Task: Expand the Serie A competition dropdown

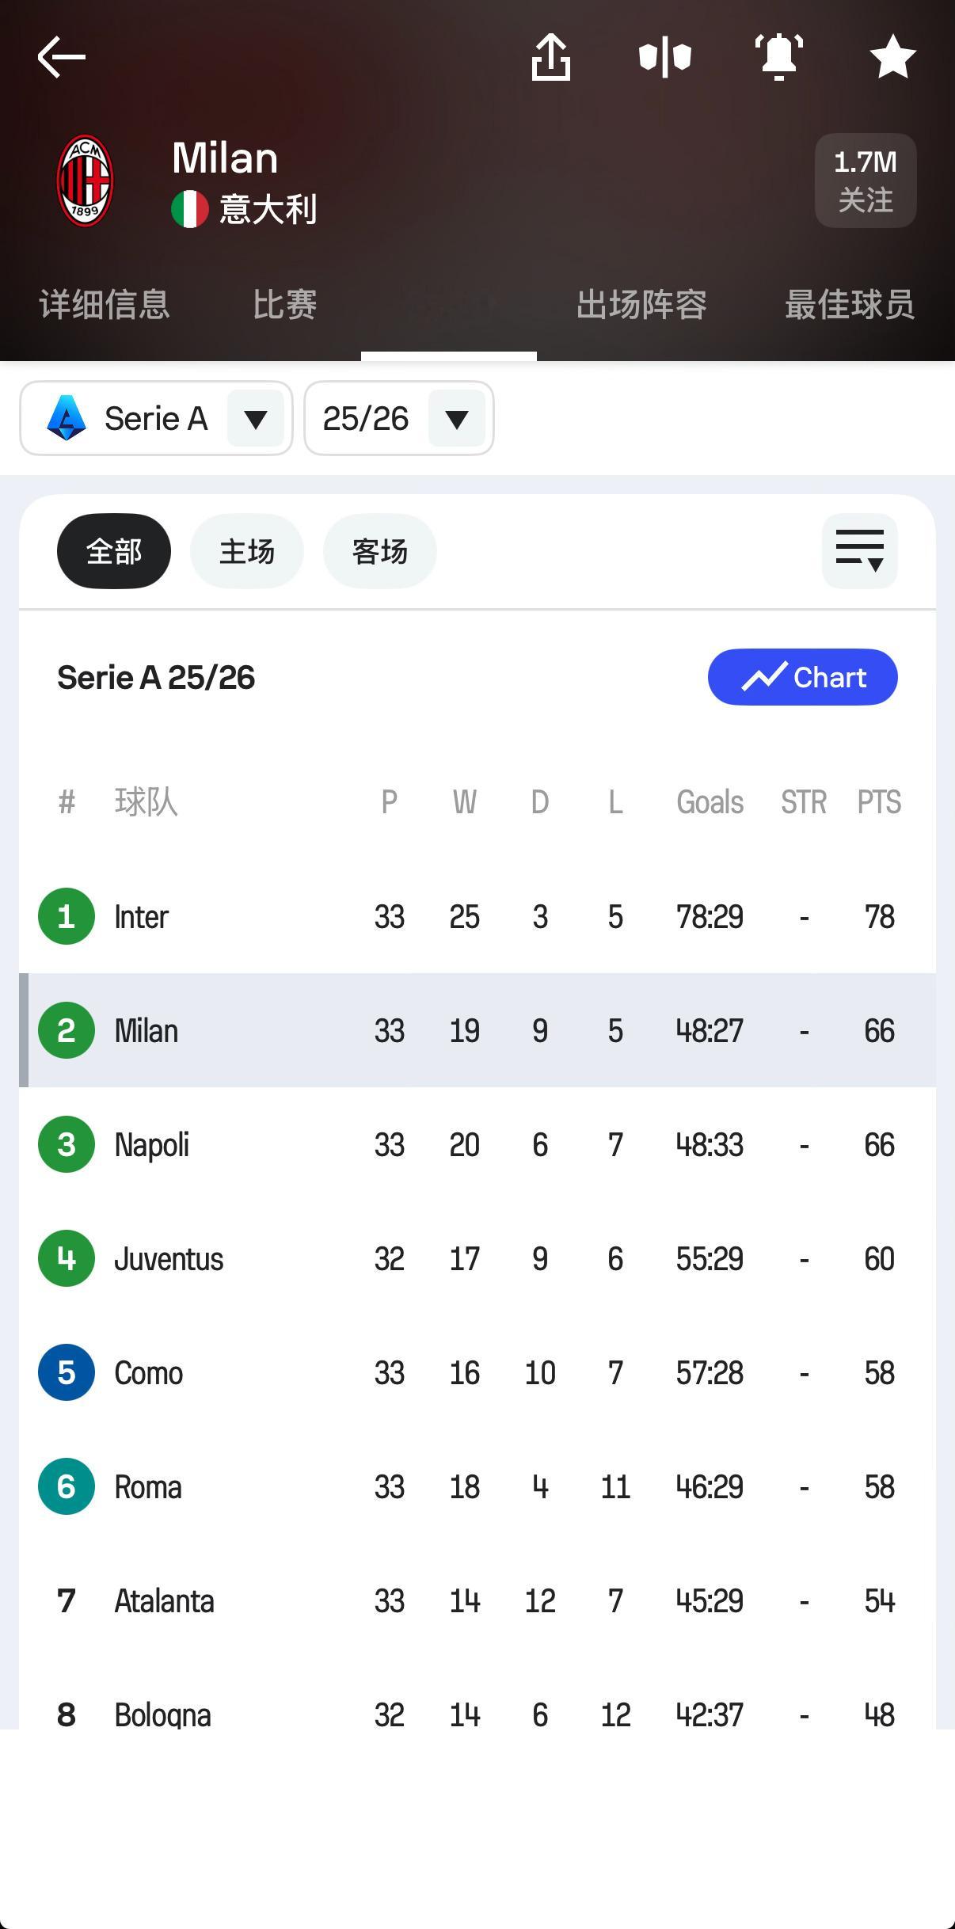Action: point(255,418)
